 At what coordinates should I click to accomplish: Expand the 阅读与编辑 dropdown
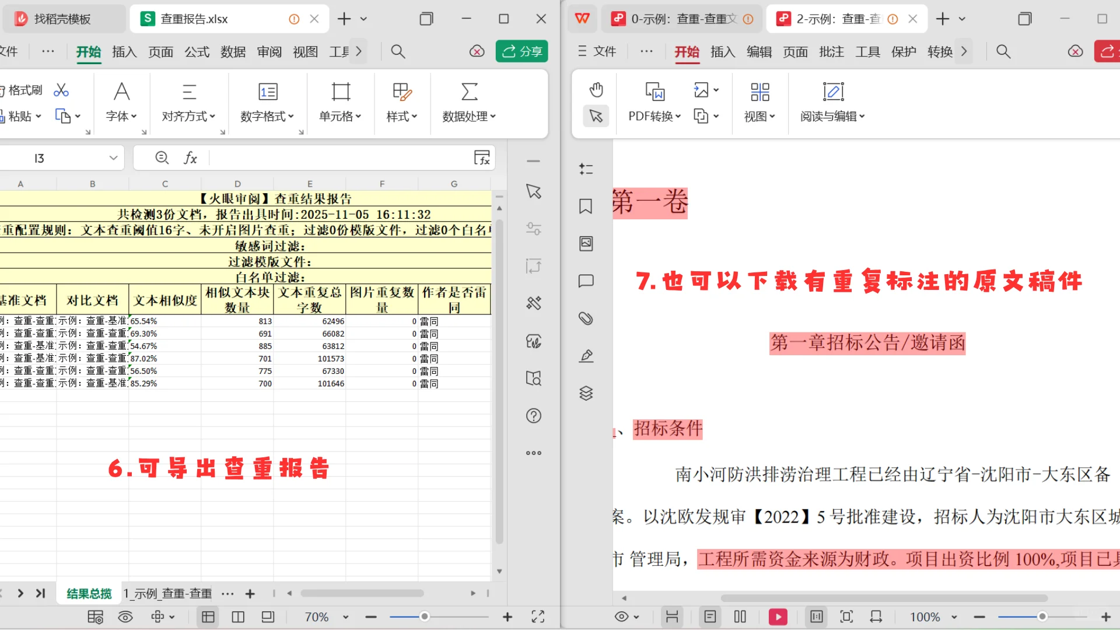pos(832,116)
